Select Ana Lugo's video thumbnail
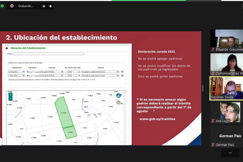This screenshot has height=162, width=243. pyautogui.click(x=227, y=113)
